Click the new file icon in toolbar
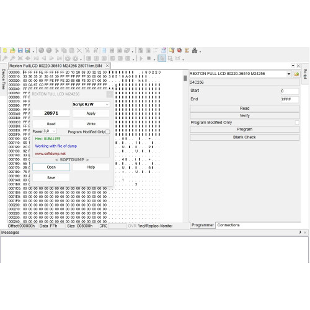The width and height of the screenshot is (310, 310). 5,50
